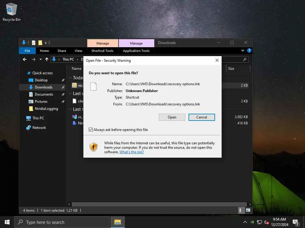305x228 pixels.
Task: Select Downloads in navigation pane
Action: click(x=43, y=87)
